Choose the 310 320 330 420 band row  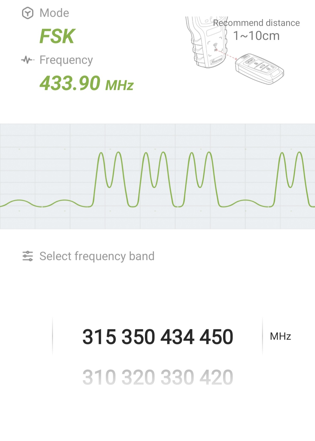[157, 377]
